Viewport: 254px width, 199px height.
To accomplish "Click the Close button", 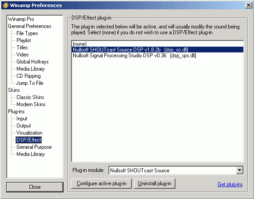I will pyautogui.click(x=35, y=187).
